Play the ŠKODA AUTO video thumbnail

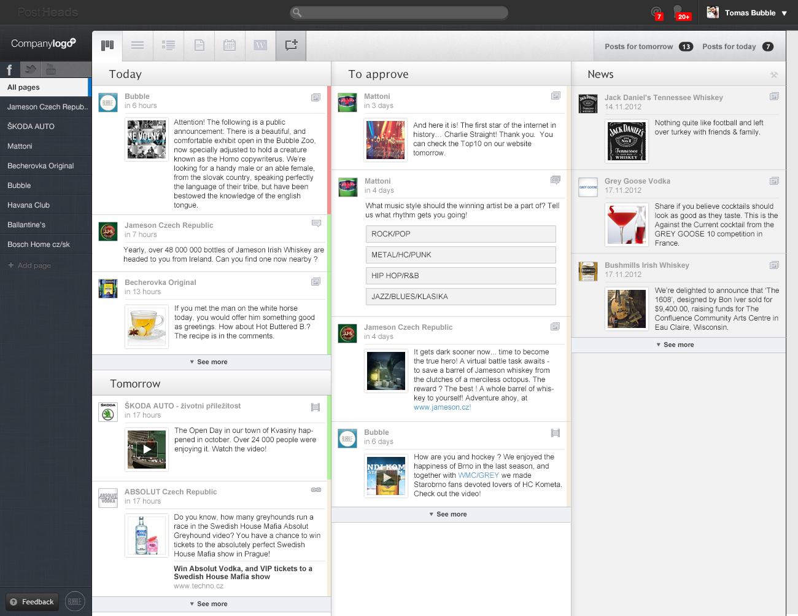147,450
